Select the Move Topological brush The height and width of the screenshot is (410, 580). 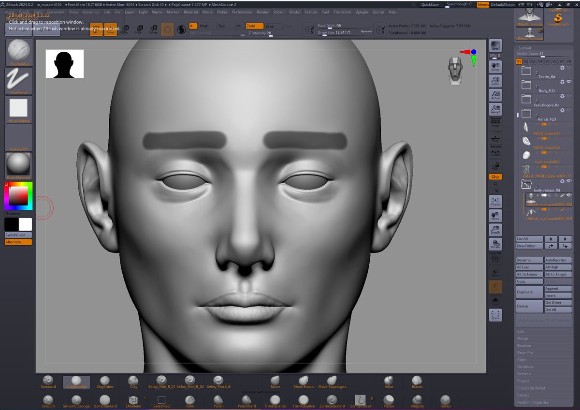pyautogui.click(x=332, y=382)
